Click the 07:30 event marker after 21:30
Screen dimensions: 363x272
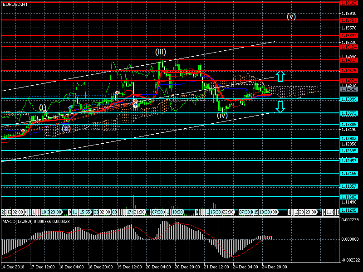click(x=157, y=212)
